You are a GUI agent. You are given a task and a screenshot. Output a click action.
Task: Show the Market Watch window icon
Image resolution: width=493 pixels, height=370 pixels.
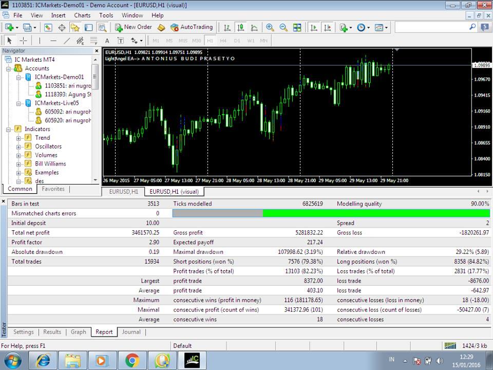(x=48, y=28)
